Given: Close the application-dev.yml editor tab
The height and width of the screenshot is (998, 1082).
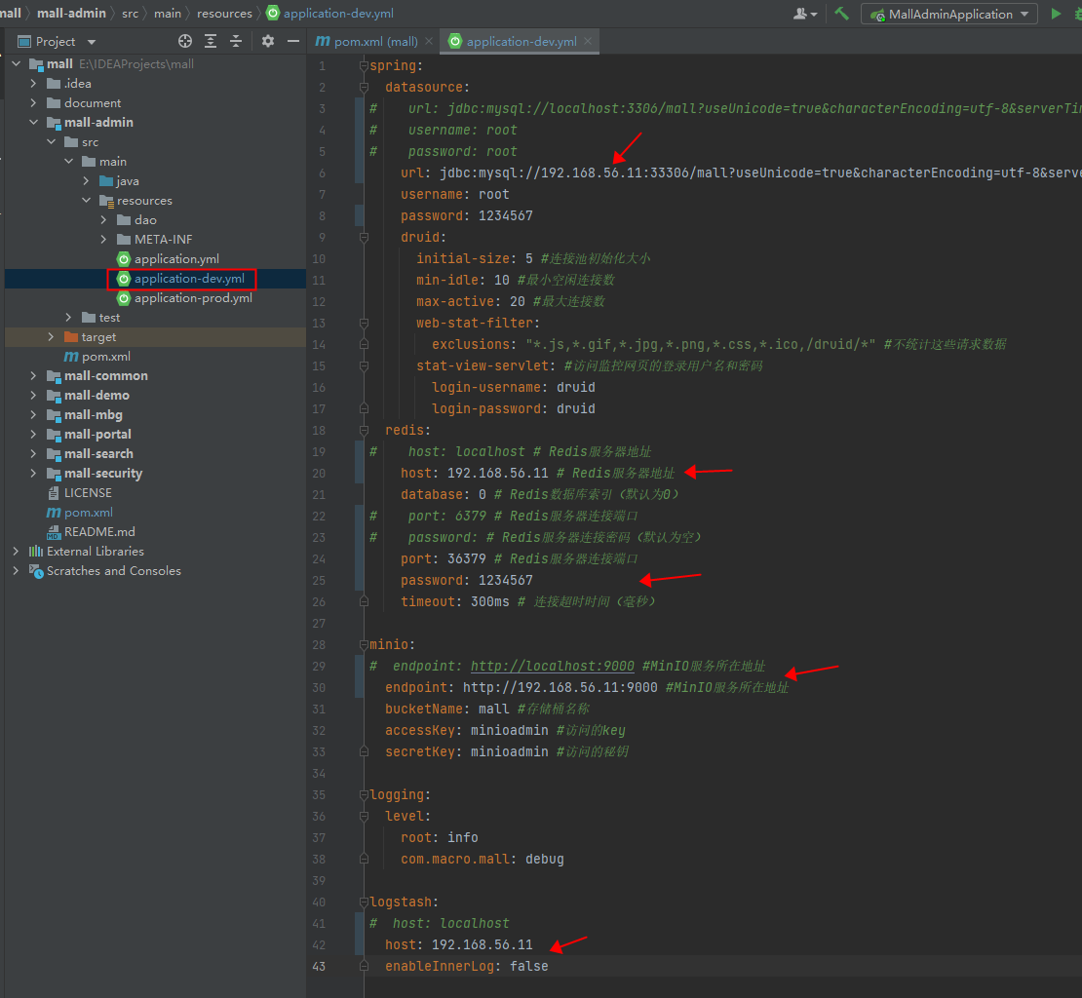Looking at the screenshot, I should (x=589, y=42).
